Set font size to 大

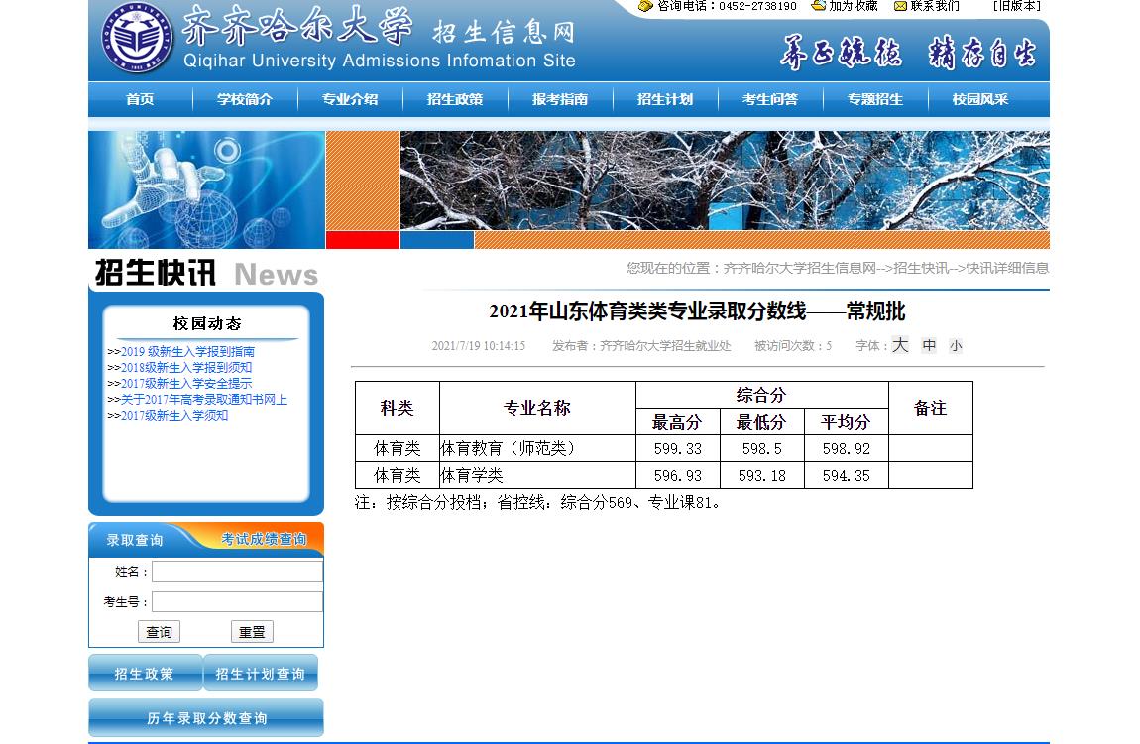(x=900, y=345)
